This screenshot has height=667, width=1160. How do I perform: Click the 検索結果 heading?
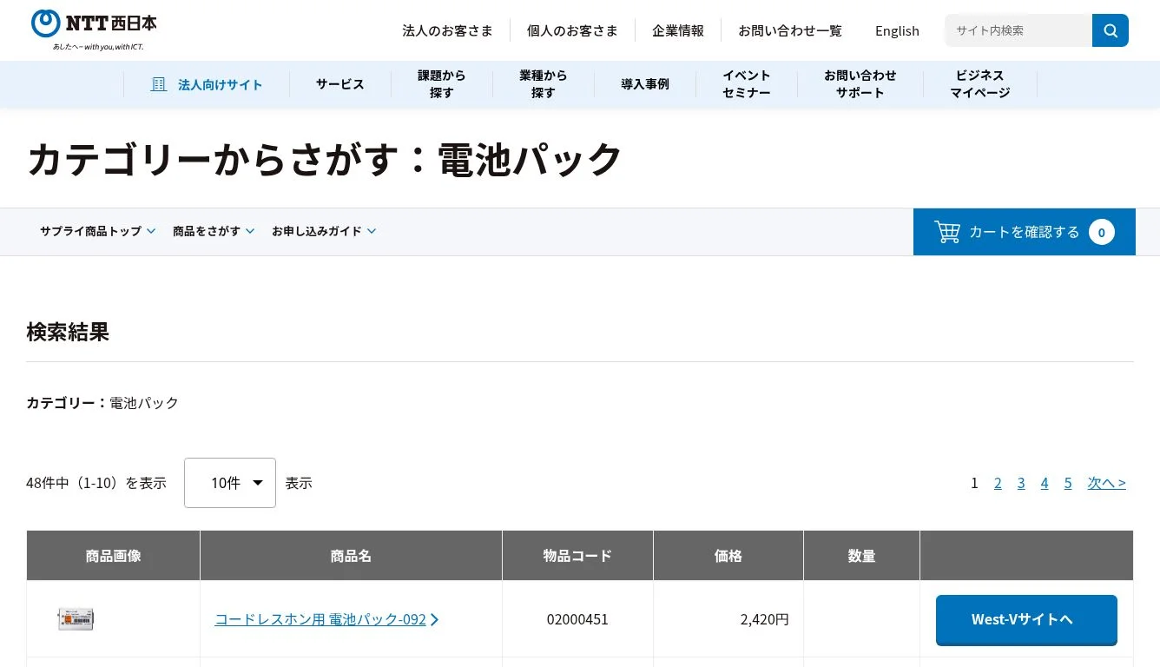68,332
